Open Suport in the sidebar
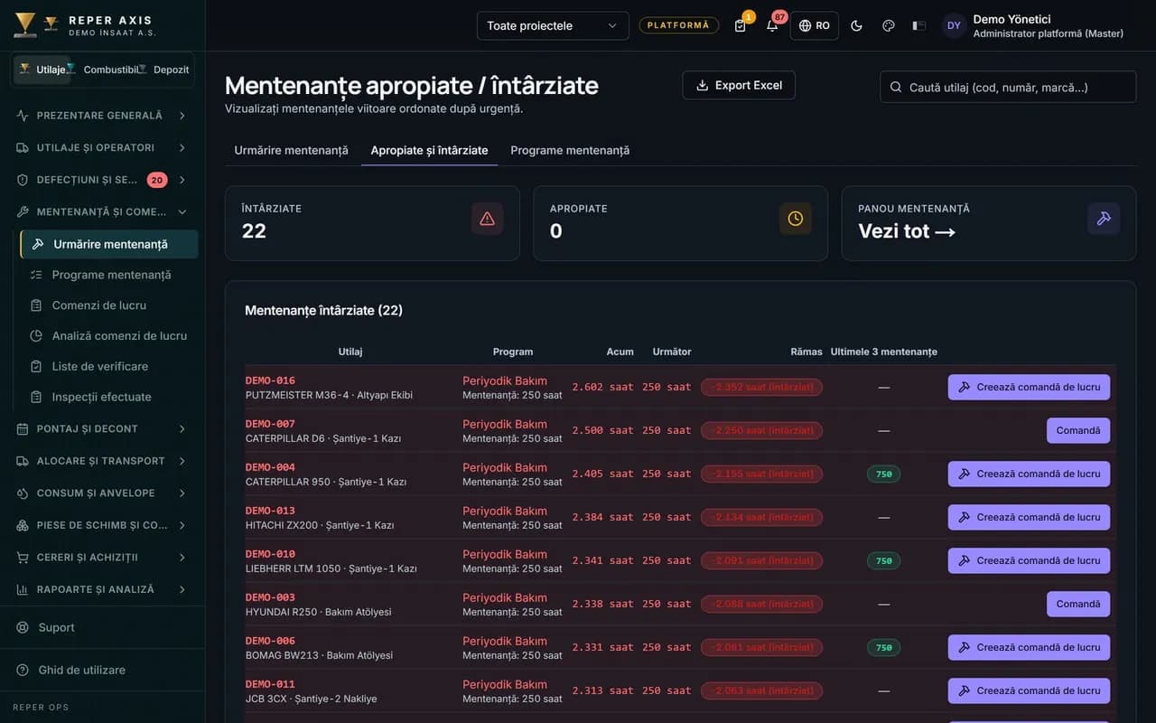The image size is (1156, 723). pyautogui.click(x=102, y=627)
